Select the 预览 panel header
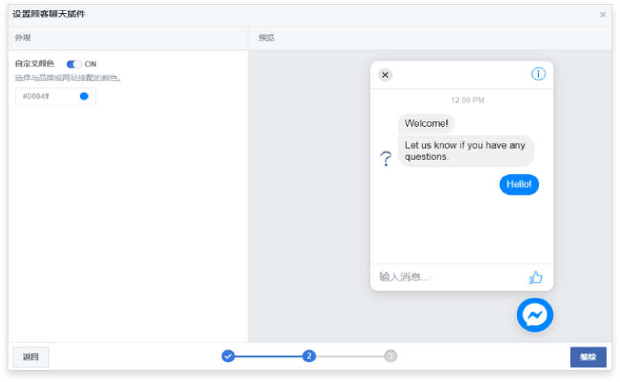Image resolution: width=620 pixels, height=382 pixels. click(266, 37)
